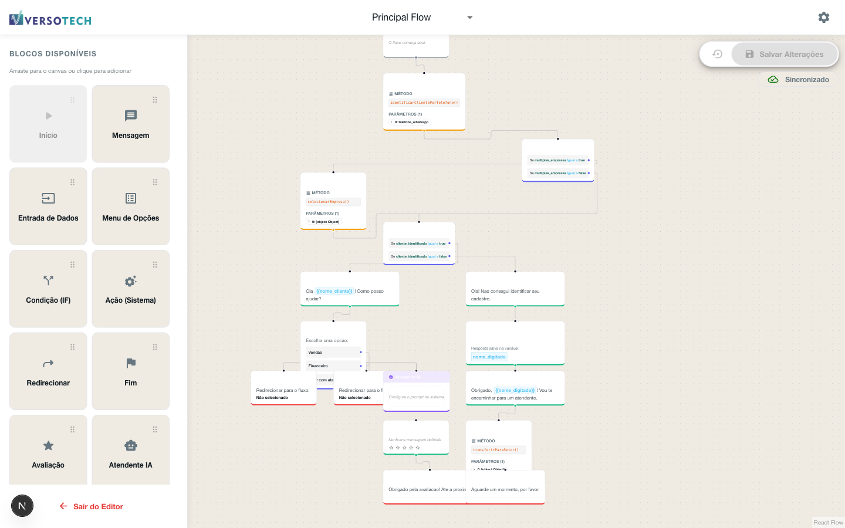Click the Mensagem chat bubble icon
The image size is (845, 528).
coord(130,116)
